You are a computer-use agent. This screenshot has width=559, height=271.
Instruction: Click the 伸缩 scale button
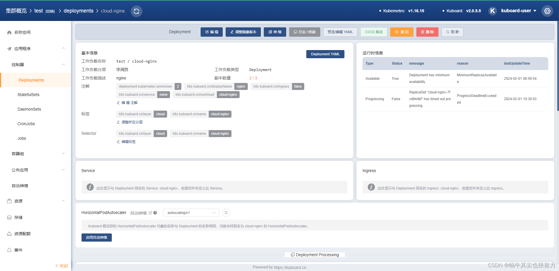(275, 32)
